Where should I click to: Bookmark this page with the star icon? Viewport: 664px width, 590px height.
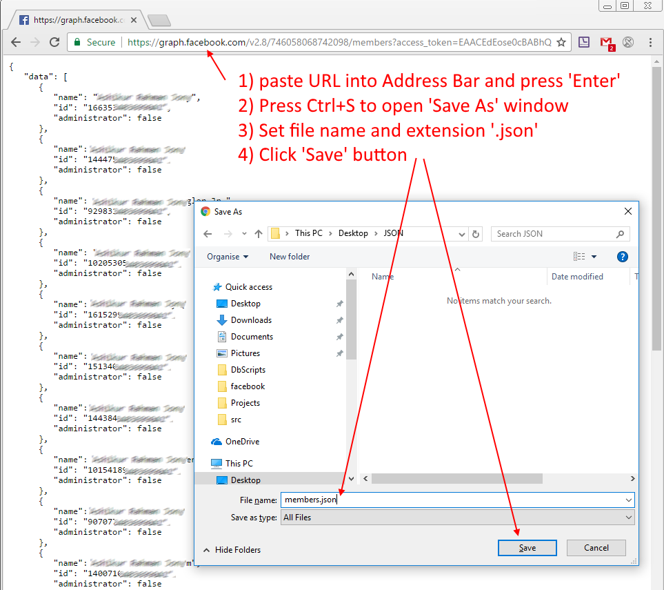click(561, 42)
